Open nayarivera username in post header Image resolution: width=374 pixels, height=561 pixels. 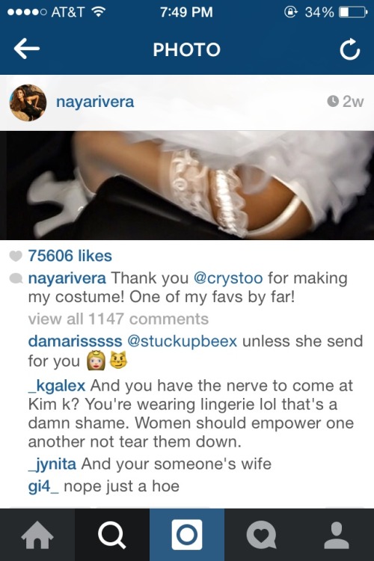95,102
